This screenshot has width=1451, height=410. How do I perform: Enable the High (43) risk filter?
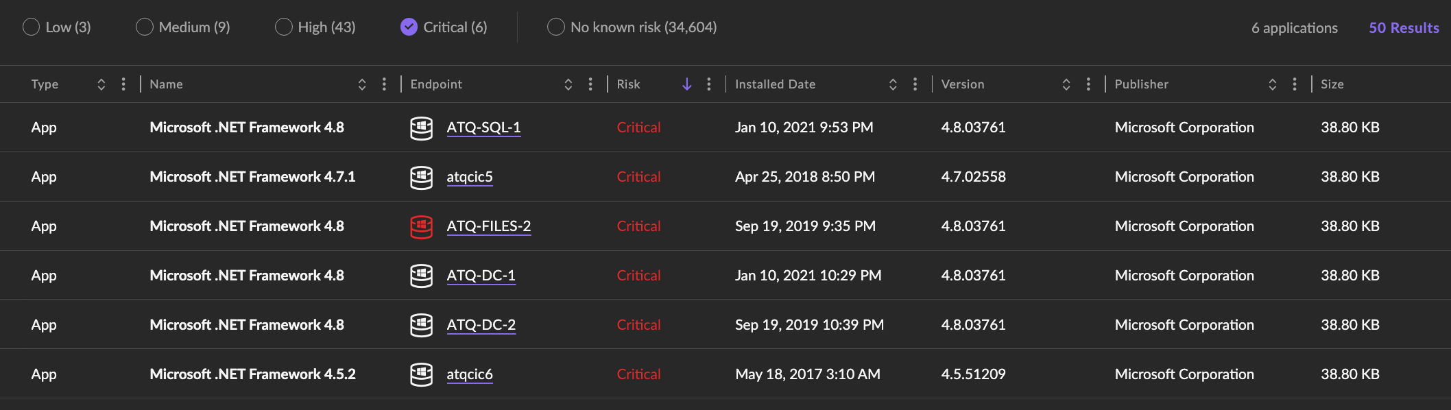click(x=284, y=27)
